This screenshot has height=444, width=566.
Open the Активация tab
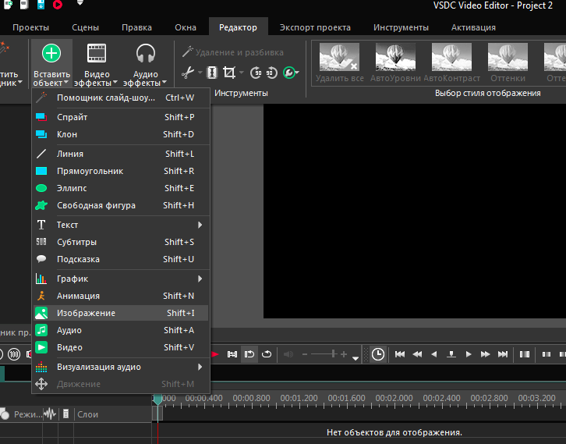[473, 27]
